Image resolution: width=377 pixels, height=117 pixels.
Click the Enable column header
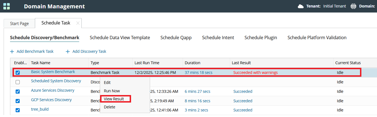click(x=20, y=63)
